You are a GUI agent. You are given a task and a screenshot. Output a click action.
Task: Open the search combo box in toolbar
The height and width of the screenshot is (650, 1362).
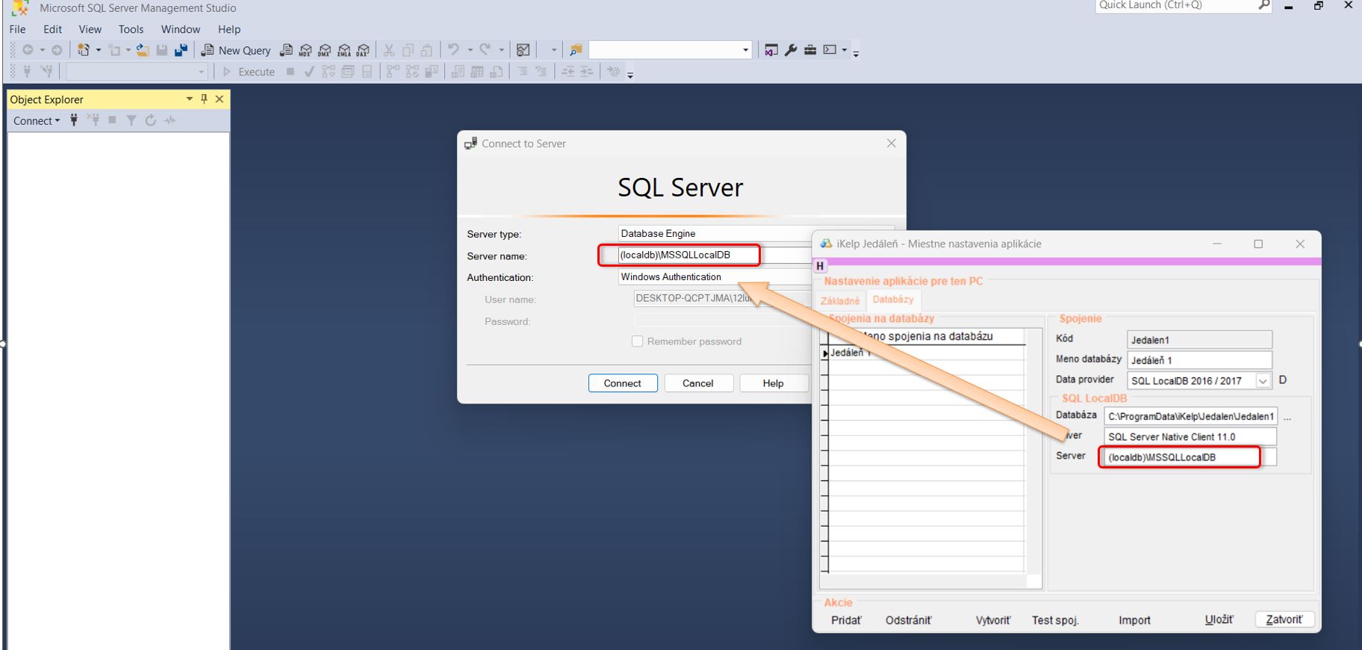[x=745, y=50]
